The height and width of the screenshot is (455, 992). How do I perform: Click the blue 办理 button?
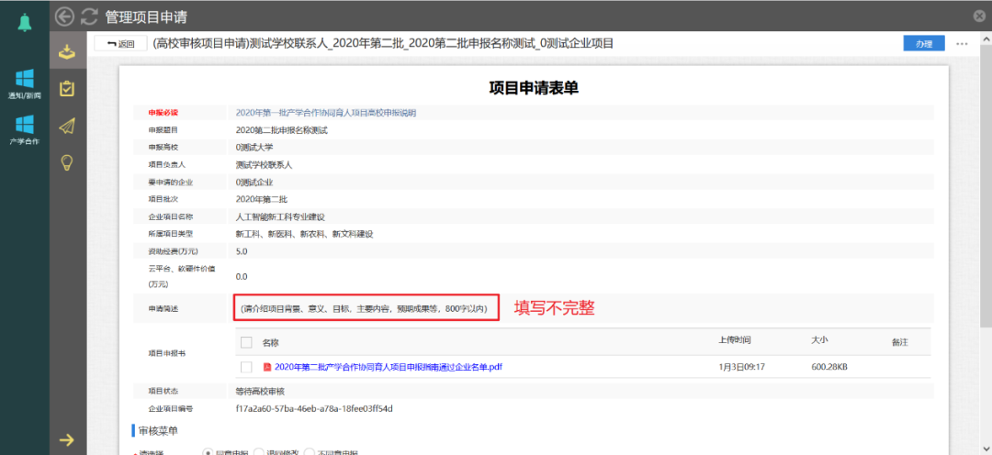[924, 44]
